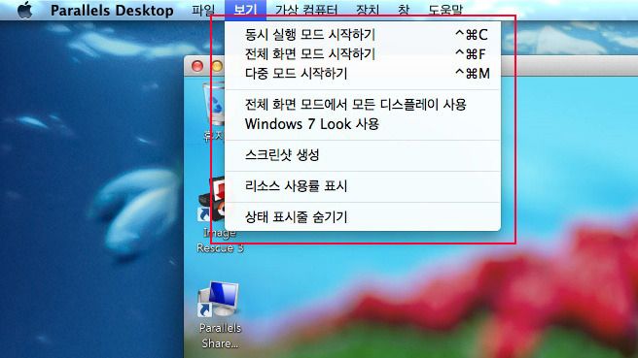The height and width of the screenshot is (358, 638).
Task: Select 리소스 사용률 표시 menu item
Action: [363, 186]
